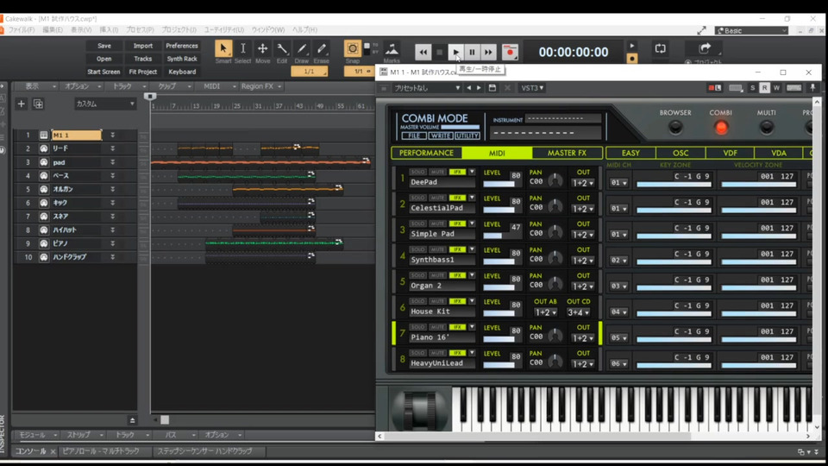Viewport: 828px width, 466px height.
Task: Expand the カスタム track control dropdown
Action: point(104,104)
